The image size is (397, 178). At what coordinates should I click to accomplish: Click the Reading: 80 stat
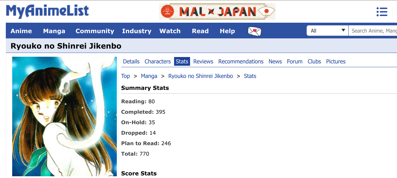(138, 102)
